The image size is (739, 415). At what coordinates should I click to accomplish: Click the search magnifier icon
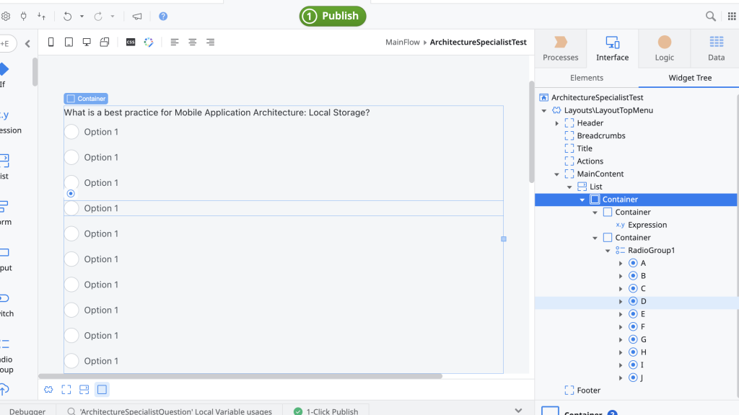(x=711, y=16)
